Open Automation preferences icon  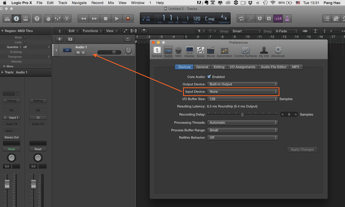point(224,52)
